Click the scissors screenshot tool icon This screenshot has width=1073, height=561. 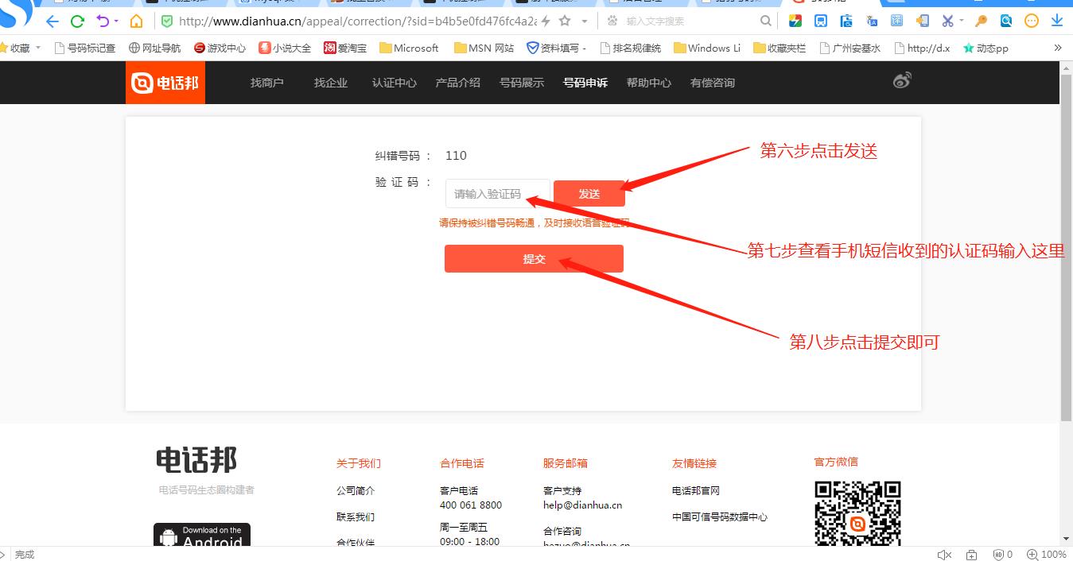coord(947,21)
